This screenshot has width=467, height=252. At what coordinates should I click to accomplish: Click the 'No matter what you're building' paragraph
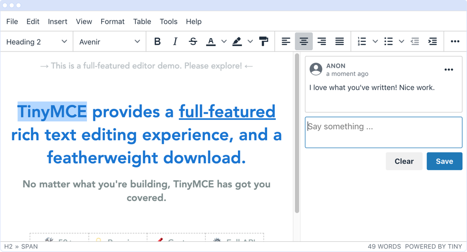click(x=146, y=191)
